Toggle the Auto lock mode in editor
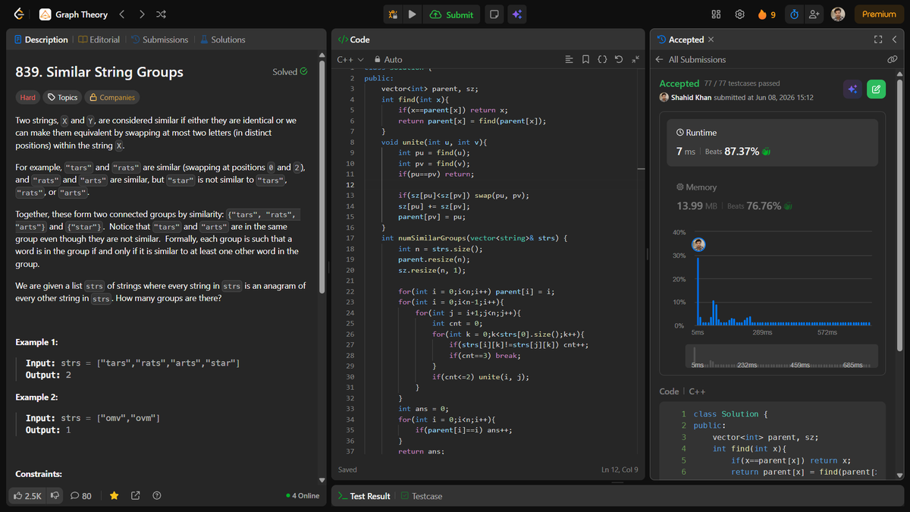The image size is (910, 512). [388, 59]
